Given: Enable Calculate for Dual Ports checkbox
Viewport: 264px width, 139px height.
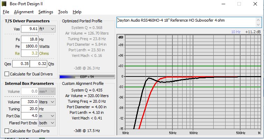Looking at the screenshot, I should pyautogui.click(x=7, y=131).
